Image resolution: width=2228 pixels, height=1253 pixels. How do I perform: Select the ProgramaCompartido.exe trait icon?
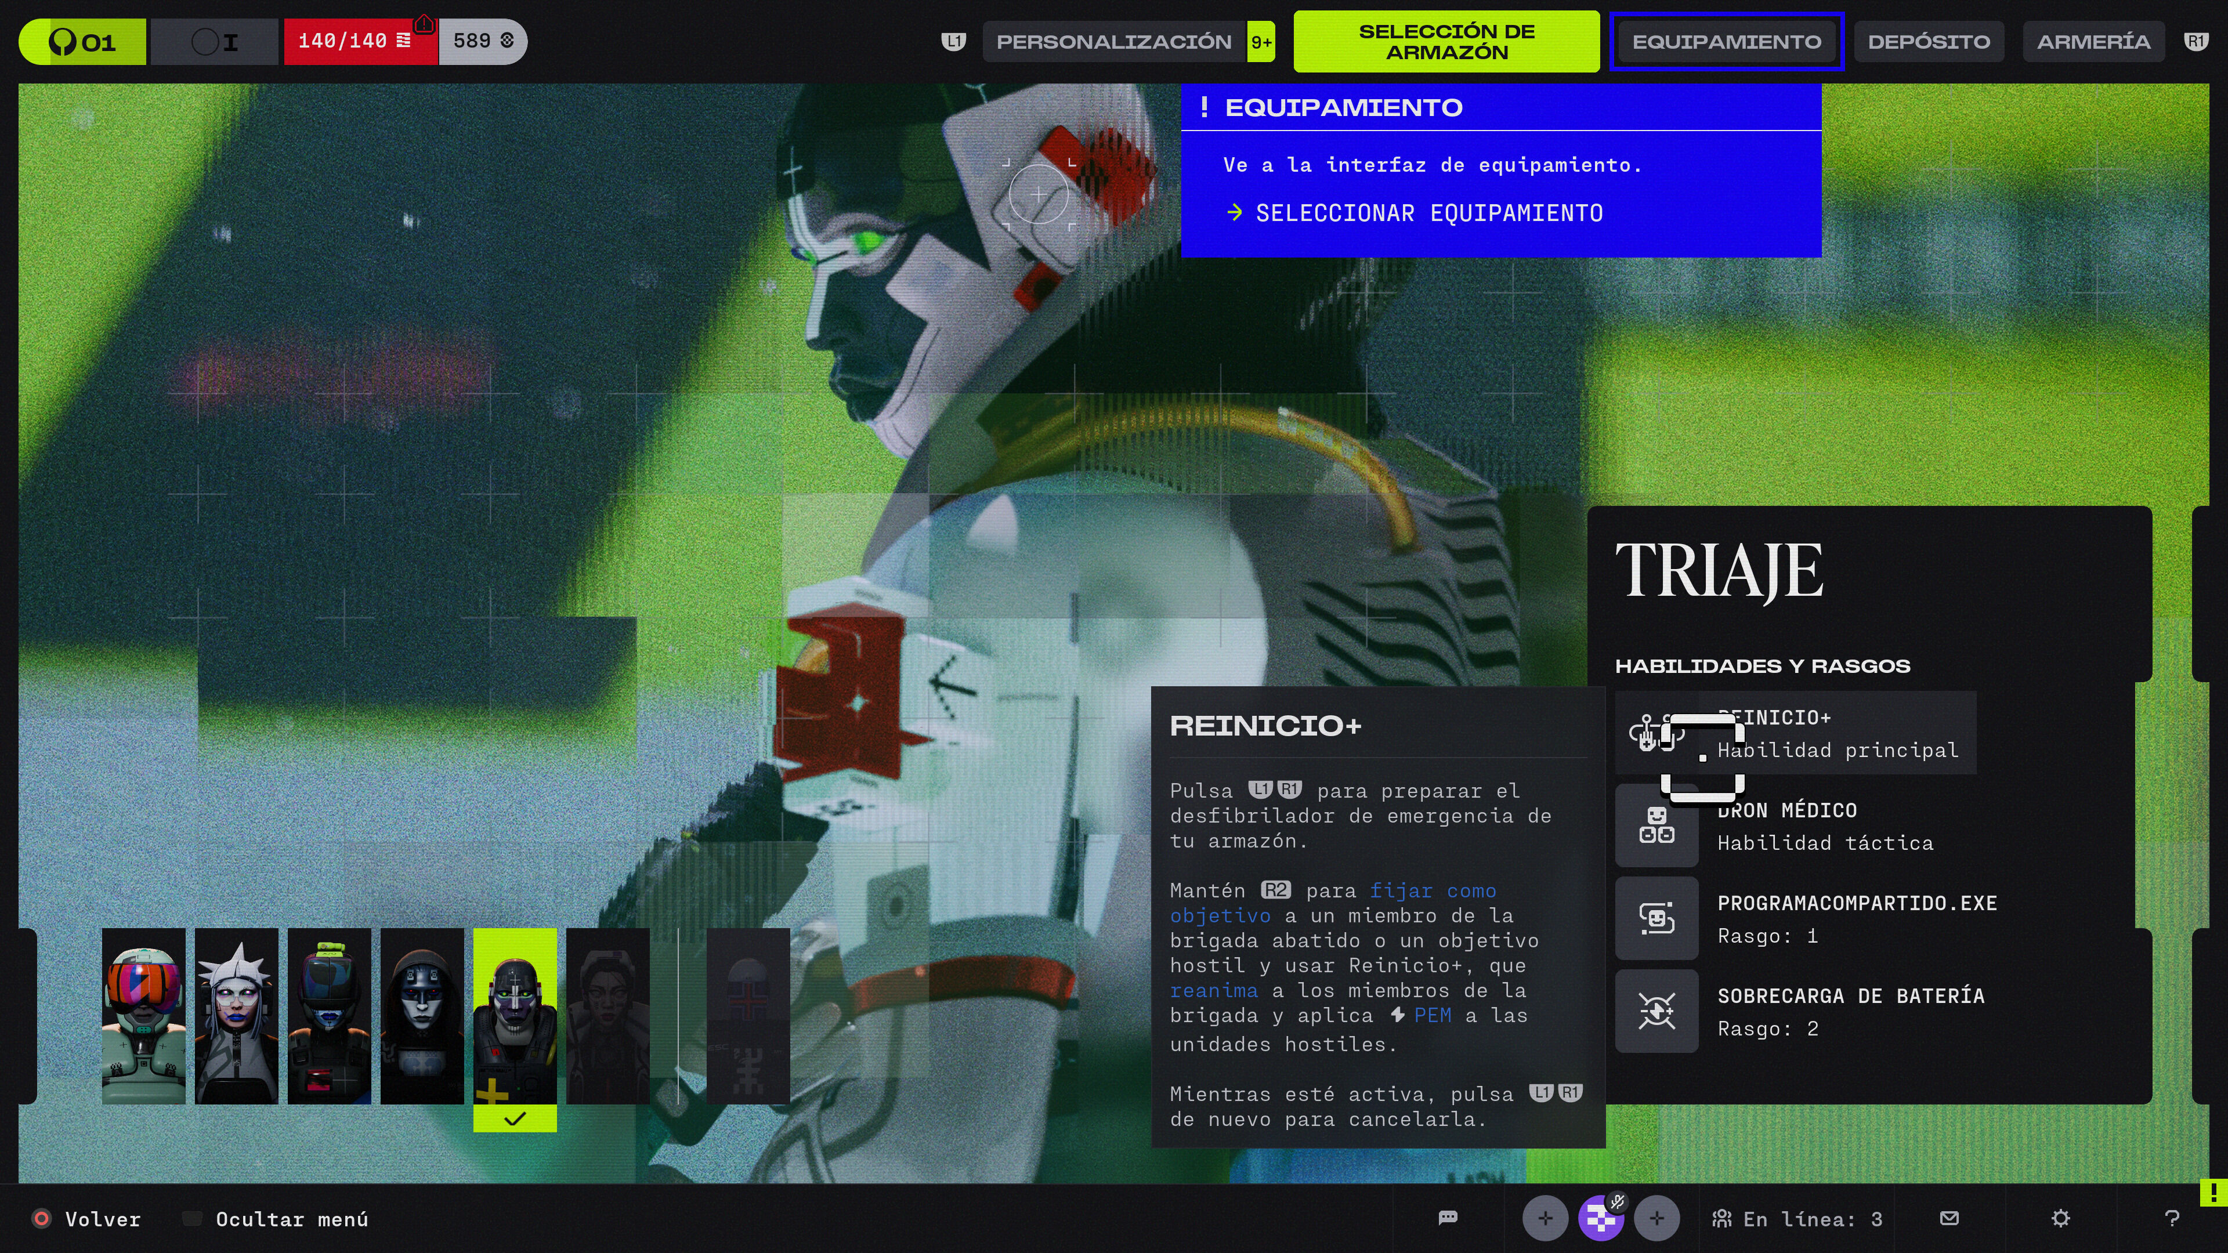[1656, 918]
